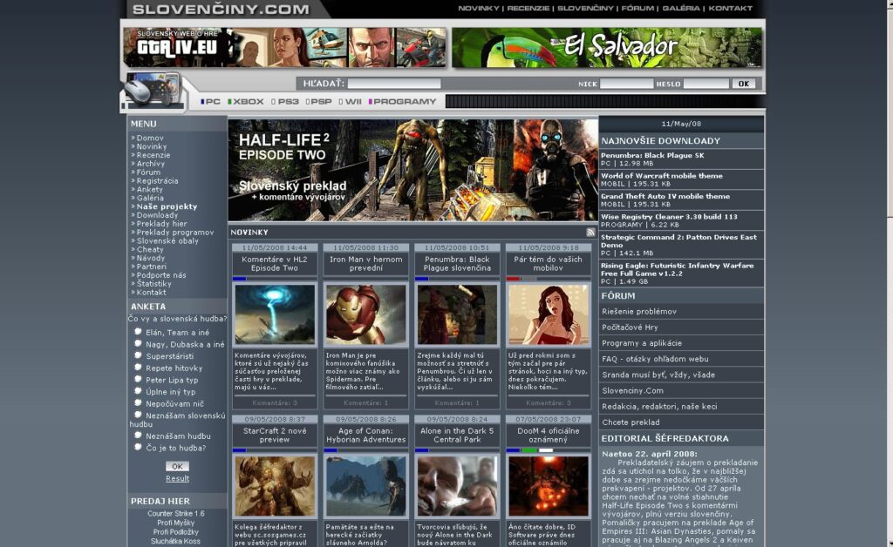Open the 'Chcete preklad' forum section

click(x=631, y=422)
